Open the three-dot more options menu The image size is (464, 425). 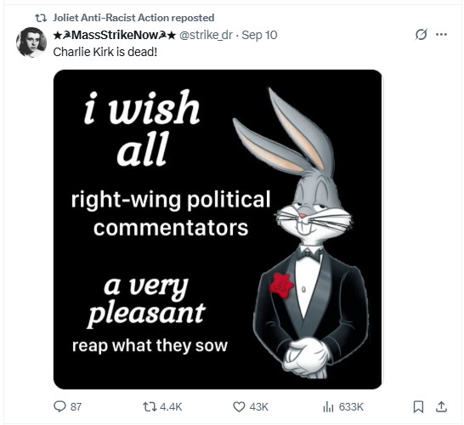point(441,35)
